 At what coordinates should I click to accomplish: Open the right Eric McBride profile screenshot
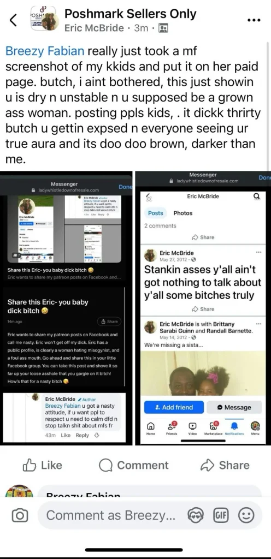point(203,308)
